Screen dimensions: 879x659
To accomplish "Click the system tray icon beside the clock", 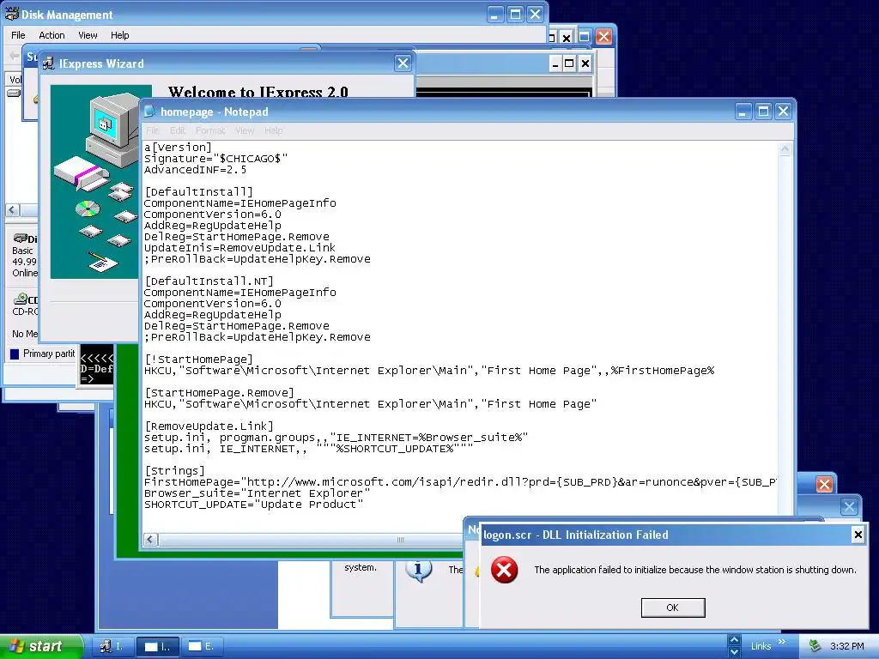I will (x=815, y=646).
